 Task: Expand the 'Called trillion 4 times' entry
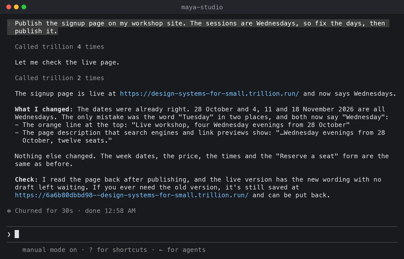click(x=59, y=47)
